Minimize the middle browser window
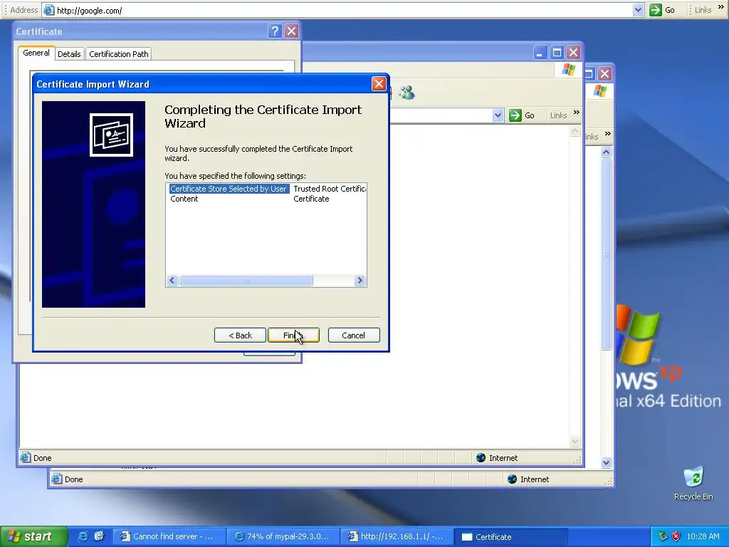 540,53
